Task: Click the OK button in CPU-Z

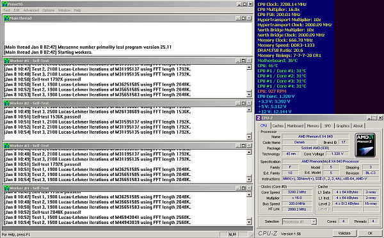Action: tap(370, 233)
